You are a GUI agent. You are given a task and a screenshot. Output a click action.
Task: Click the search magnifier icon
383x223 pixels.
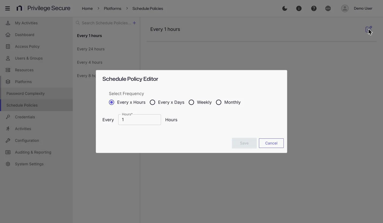78,23
